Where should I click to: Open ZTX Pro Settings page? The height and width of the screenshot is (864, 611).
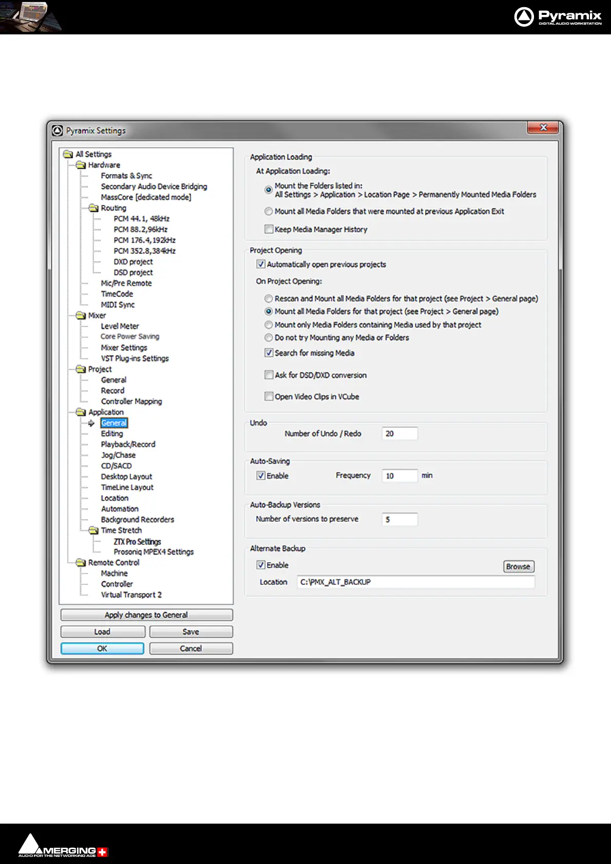[137, 542]
